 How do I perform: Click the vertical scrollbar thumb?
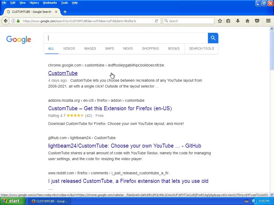click(x=272, y=50)
